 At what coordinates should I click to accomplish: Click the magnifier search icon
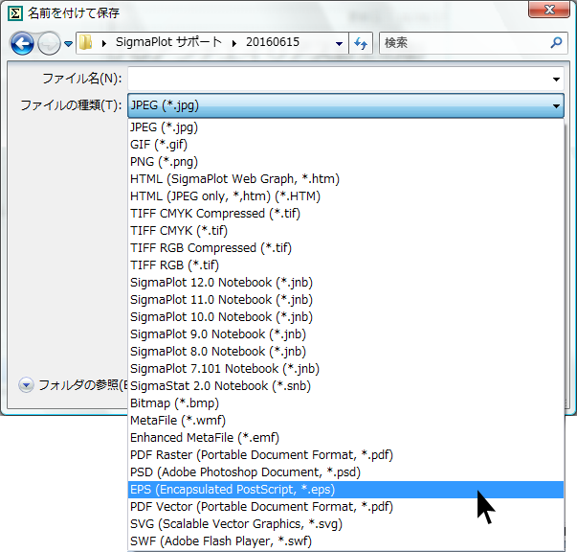[x=556, y=43]
